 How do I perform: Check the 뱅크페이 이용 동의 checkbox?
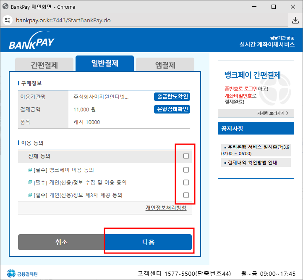186,170
